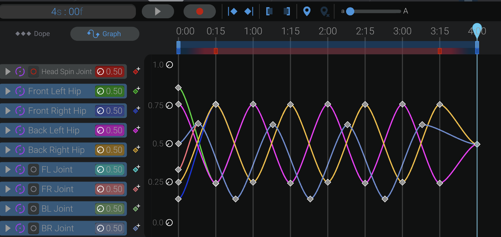This screenshot has width=501, height=237.
Task: Expand the FL Joint track
Action: (8, 169)
